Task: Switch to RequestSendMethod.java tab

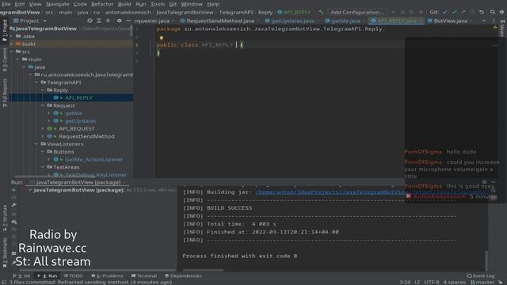Action: [x=220, y=21]
